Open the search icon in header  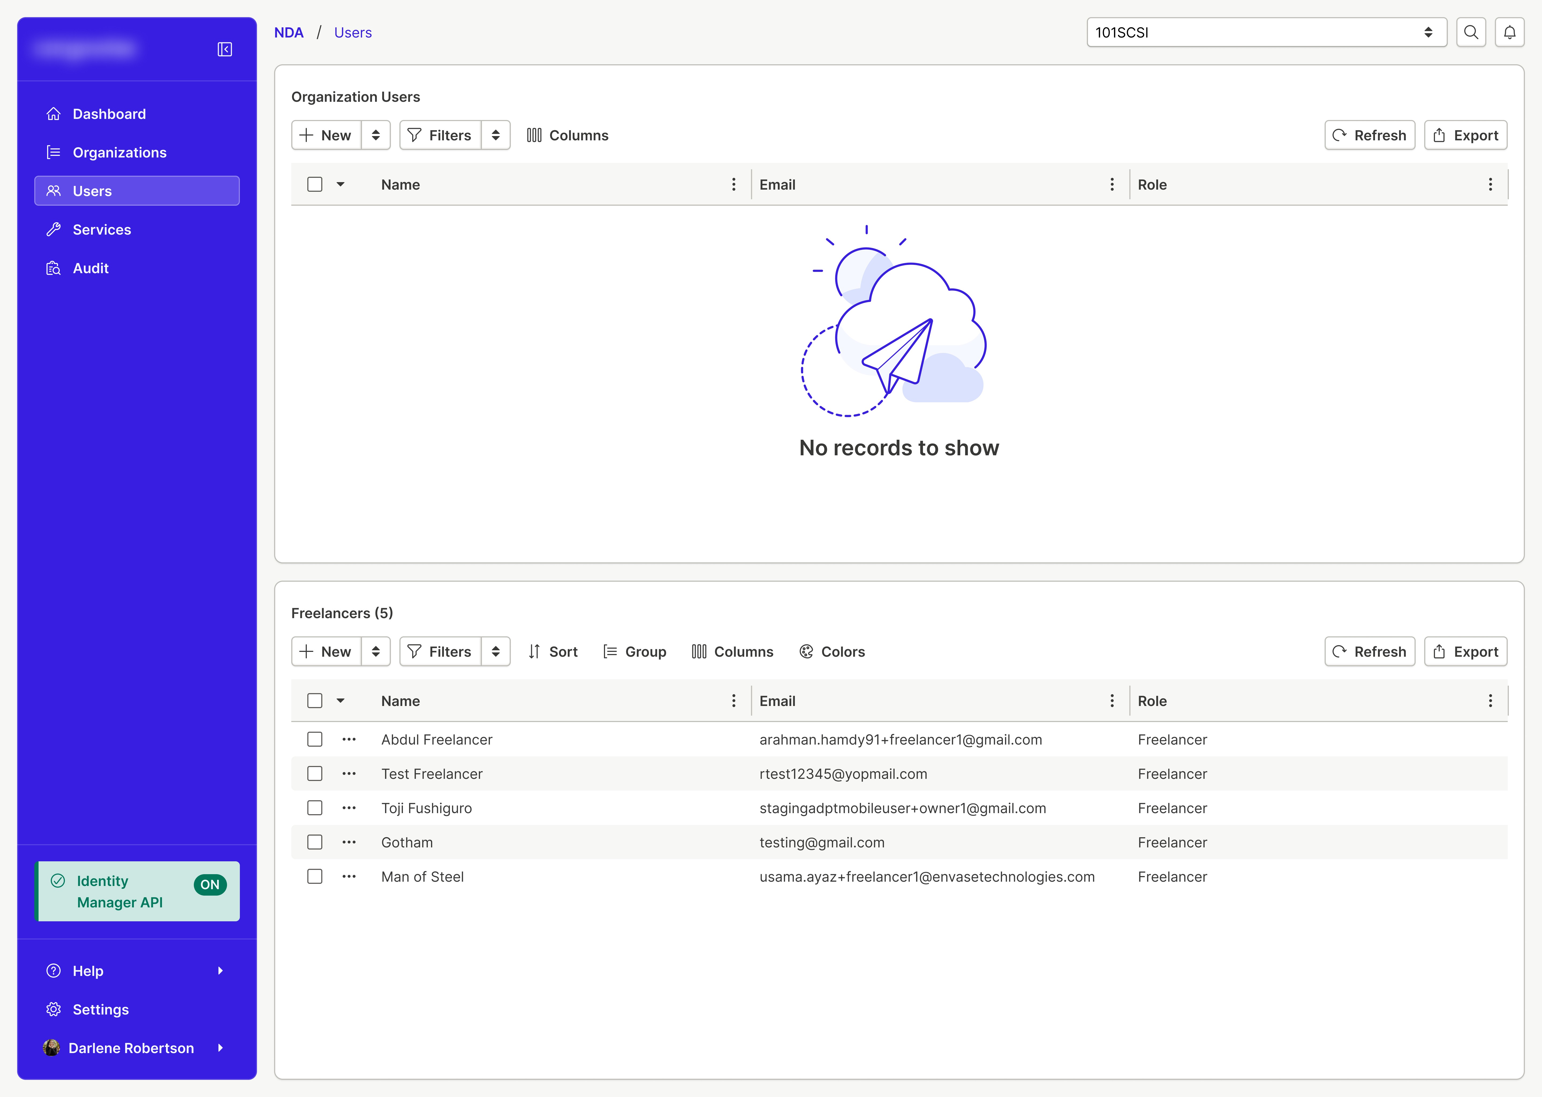tap(1471, 32)
